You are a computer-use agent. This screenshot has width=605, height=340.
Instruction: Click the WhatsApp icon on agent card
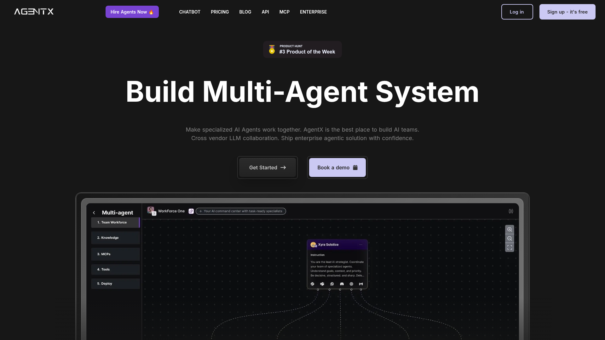(x=332, y=284)
